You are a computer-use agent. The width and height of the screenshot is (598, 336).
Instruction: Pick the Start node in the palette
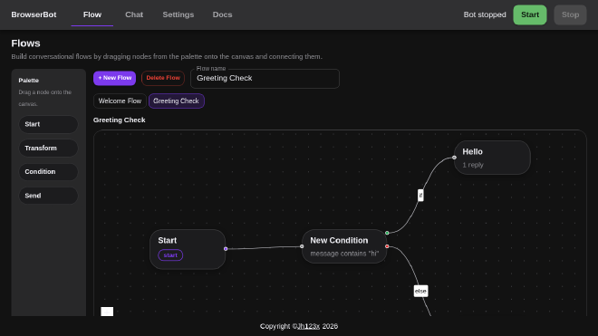tap(48, 124)
